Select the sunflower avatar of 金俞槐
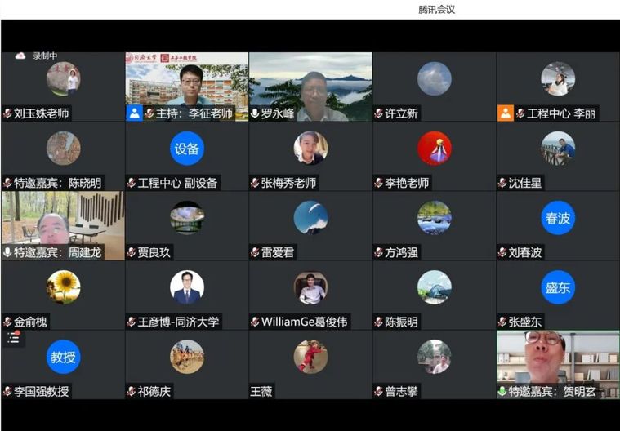The height and width of the screenshot is (431, 620). (x=63, y=287)
